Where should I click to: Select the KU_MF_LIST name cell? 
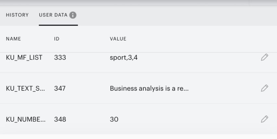[24, 57]
